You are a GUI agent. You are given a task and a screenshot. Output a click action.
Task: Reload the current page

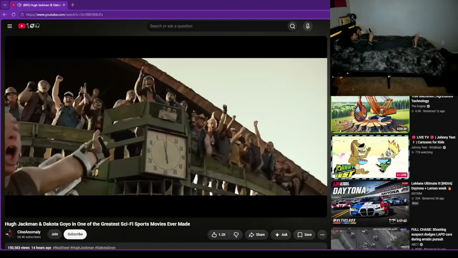coord(14,15)
